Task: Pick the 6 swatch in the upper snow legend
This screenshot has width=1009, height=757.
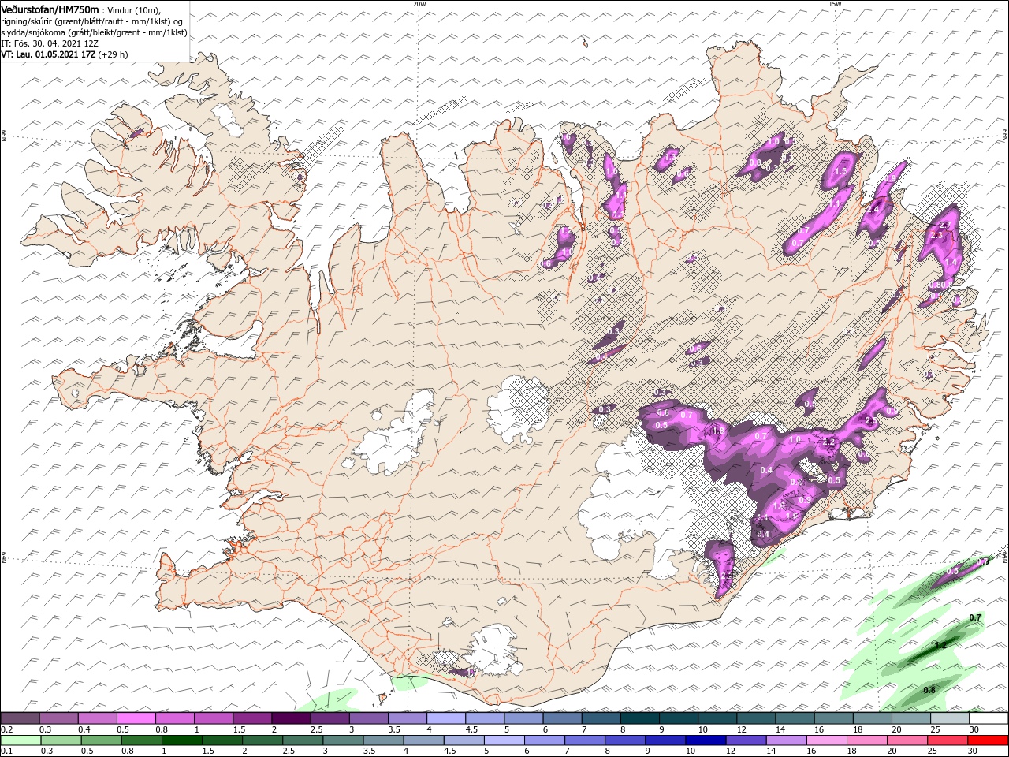Action: tap(562, 718)
